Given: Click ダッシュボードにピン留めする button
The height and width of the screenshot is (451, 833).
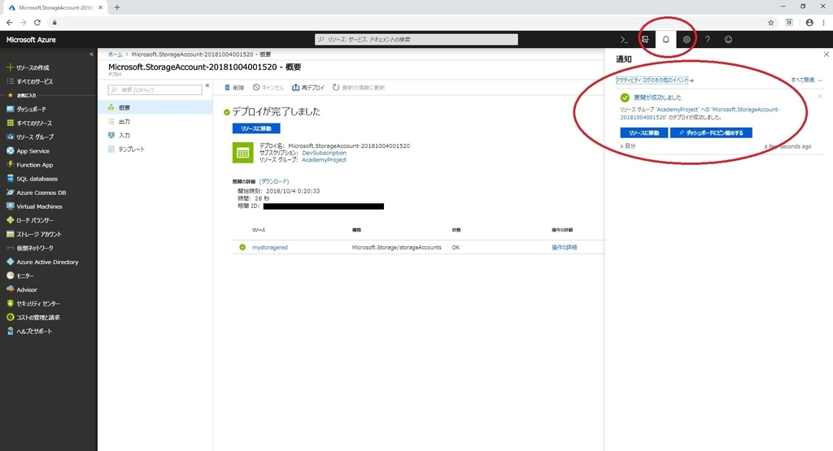Looking at the screenshot, I should pos(711,132).
